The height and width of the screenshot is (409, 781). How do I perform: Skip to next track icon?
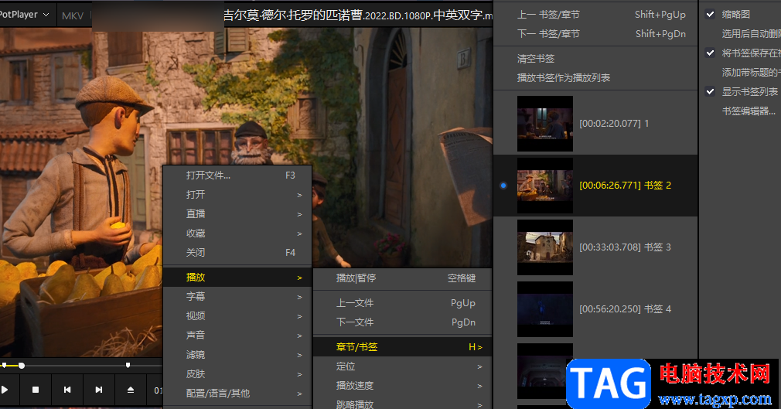pos(99,390)
